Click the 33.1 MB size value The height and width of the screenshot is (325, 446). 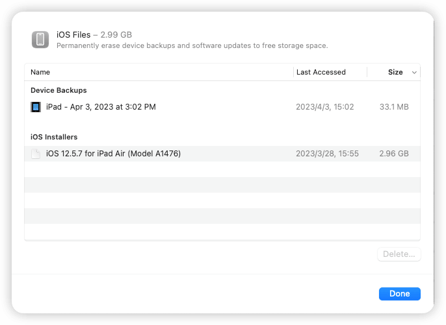click(393, 107)
